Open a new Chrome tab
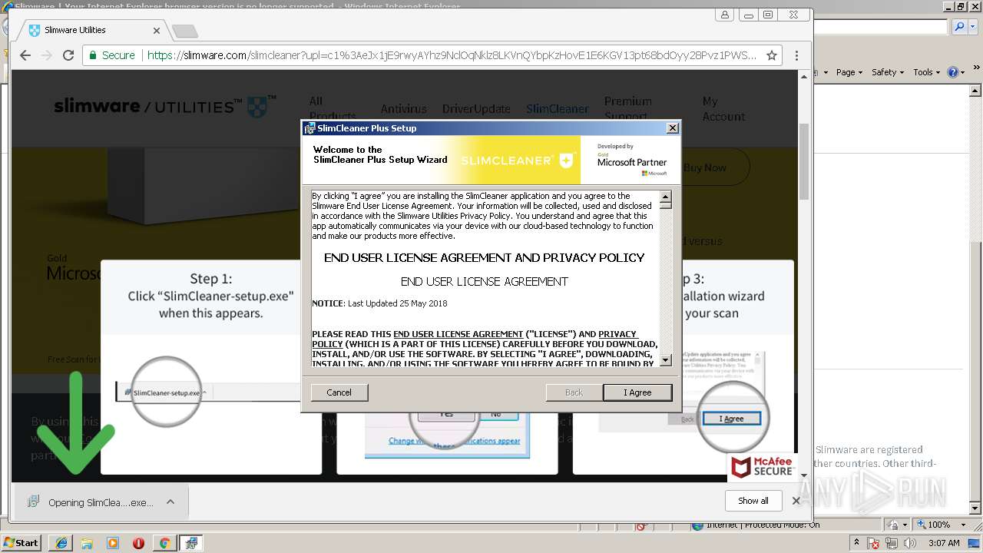The height and width of the screenshot is (553, 983). coord(185,31)
